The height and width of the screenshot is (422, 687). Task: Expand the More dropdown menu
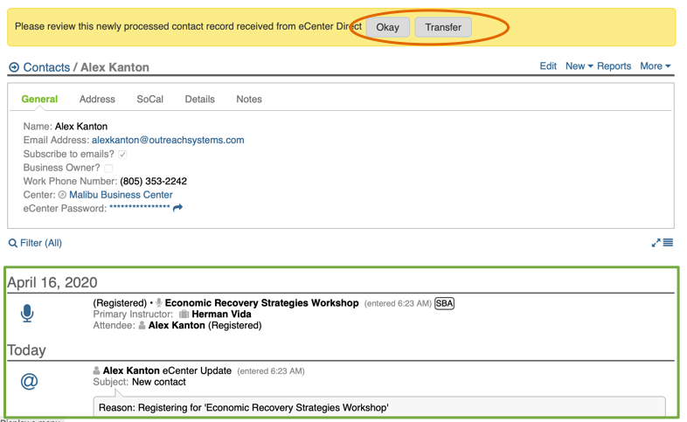click(x=656, y=66)
